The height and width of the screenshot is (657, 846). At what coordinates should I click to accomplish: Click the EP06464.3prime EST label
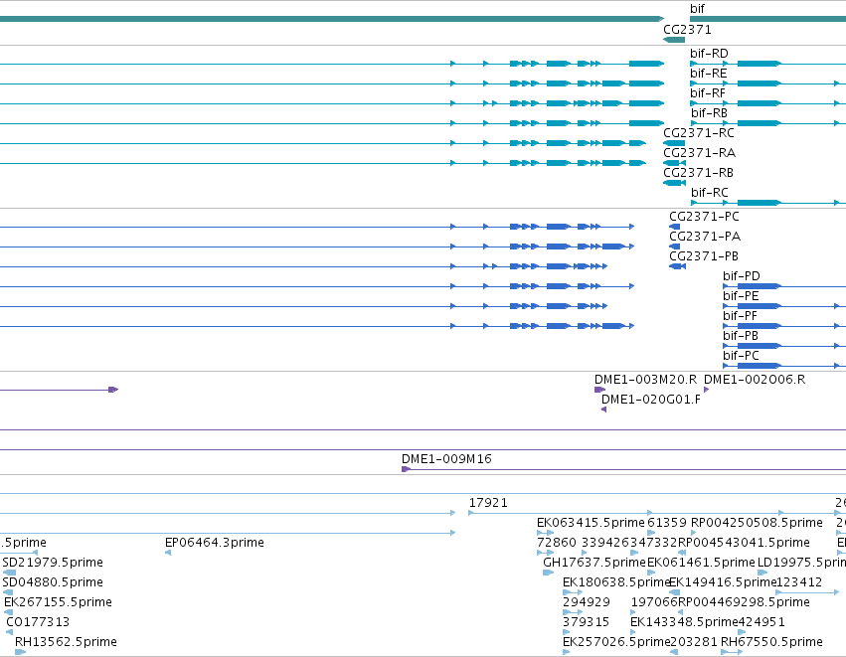(215, 543)
